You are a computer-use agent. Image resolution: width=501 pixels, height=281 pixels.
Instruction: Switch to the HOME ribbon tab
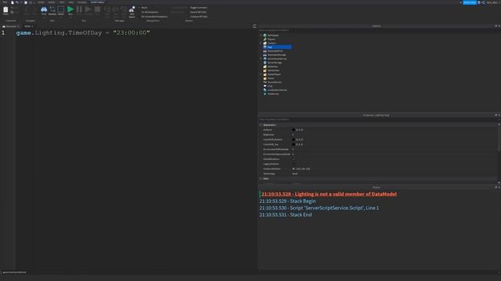pos(41,2)
